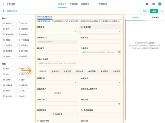165x123 pixels.
Task: Click the user avatar icon
Action: [x=160, y=4]
